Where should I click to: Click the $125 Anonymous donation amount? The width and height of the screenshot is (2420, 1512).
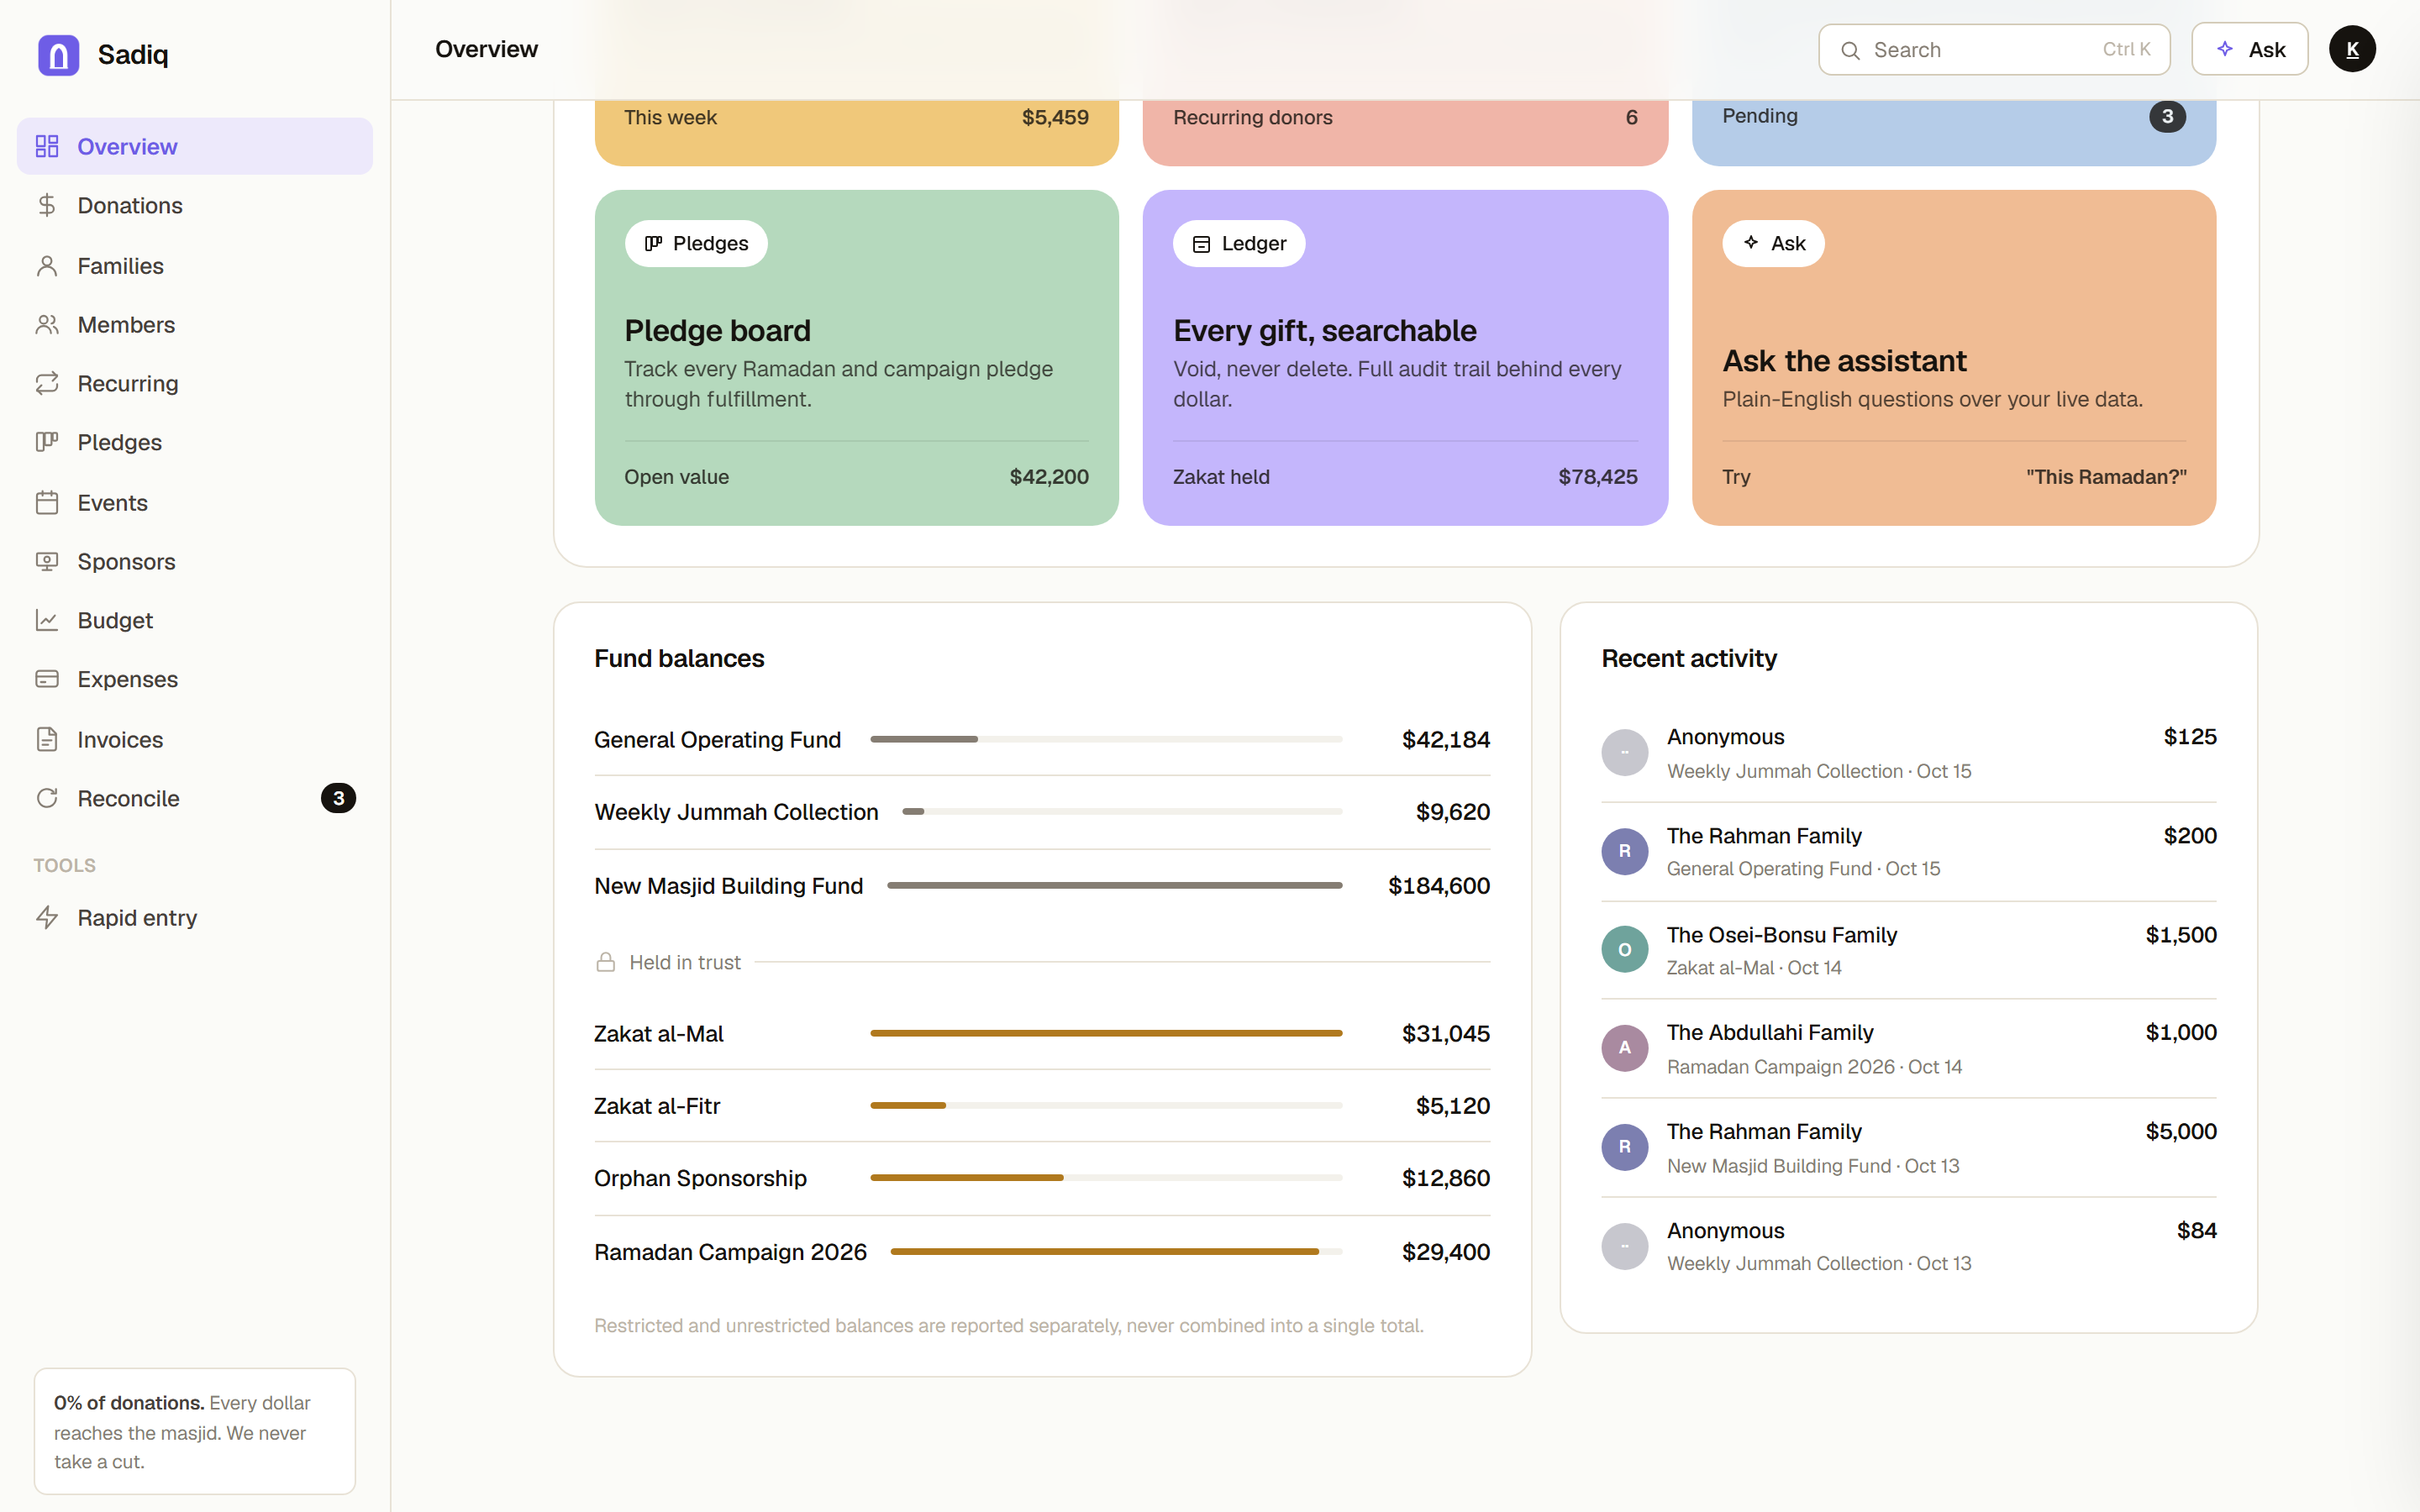coord(2190,737)
